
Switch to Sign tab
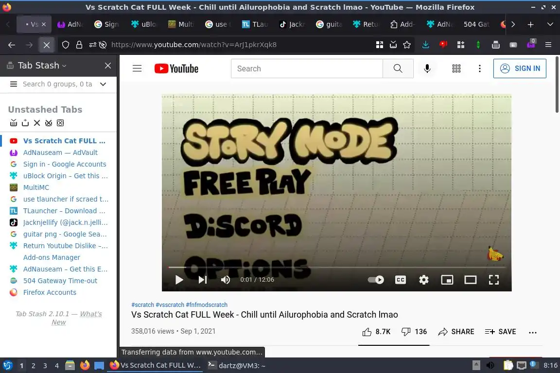coord(106,24)
